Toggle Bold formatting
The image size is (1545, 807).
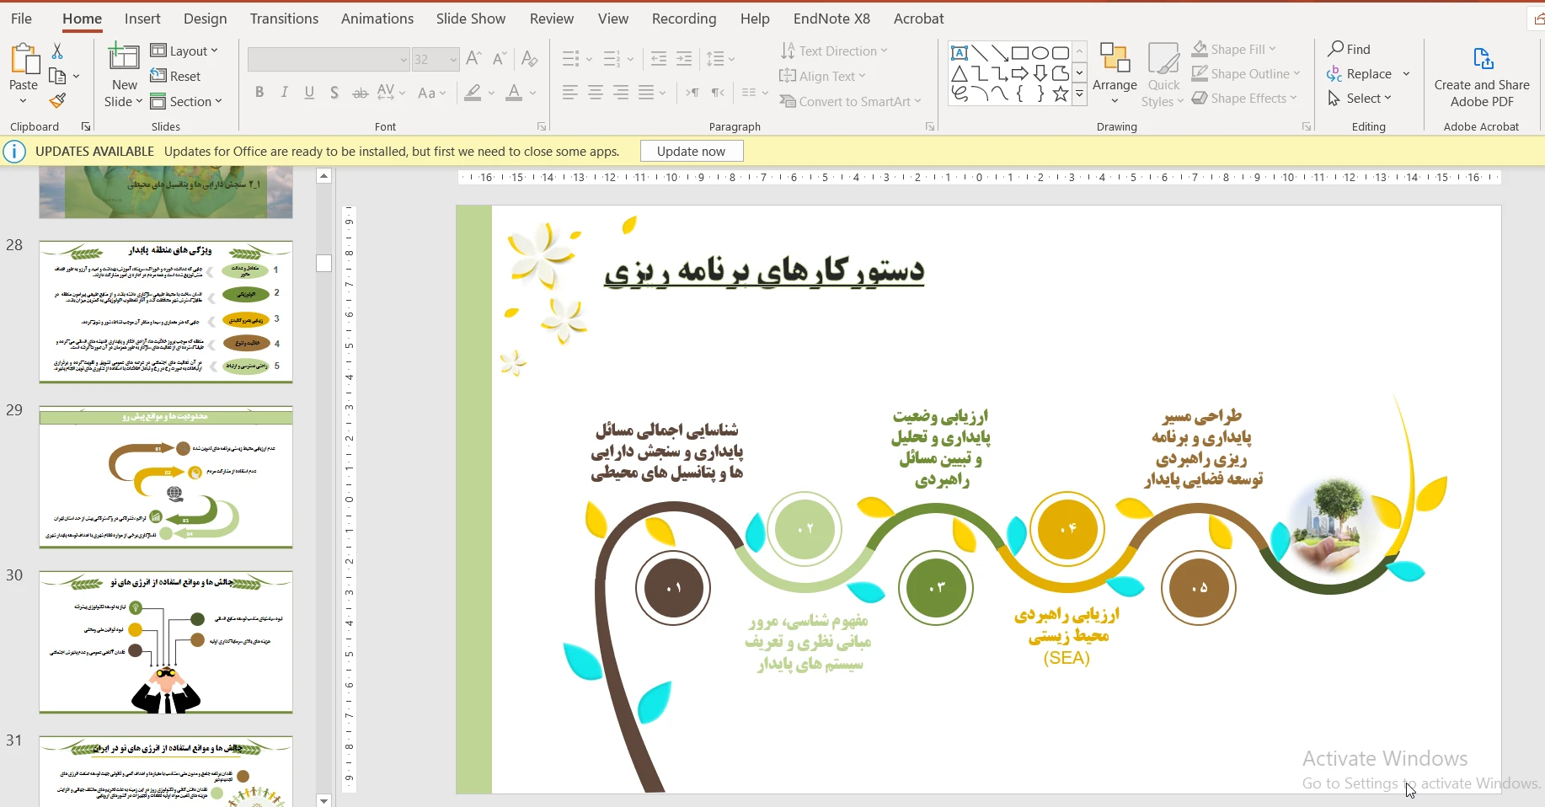[x=259, y=93]
